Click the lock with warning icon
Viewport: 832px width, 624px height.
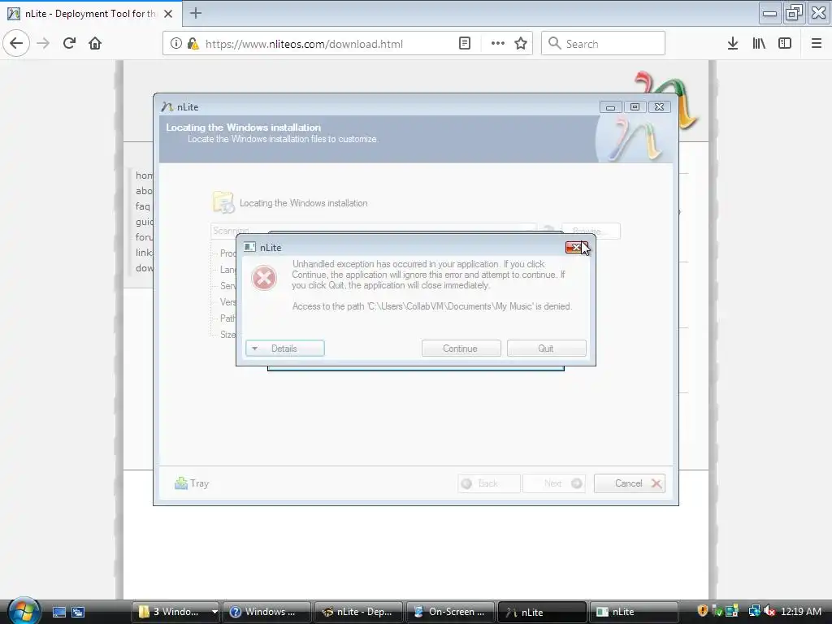tap(193, 44)
